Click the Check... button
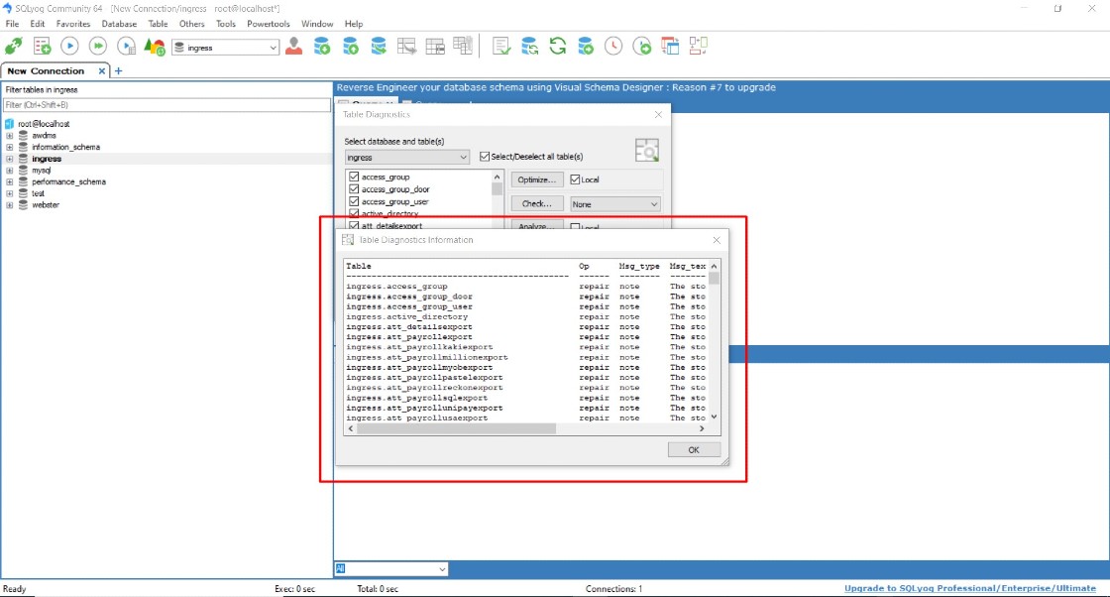1110x597 pixels. click(x=536, y=204)
